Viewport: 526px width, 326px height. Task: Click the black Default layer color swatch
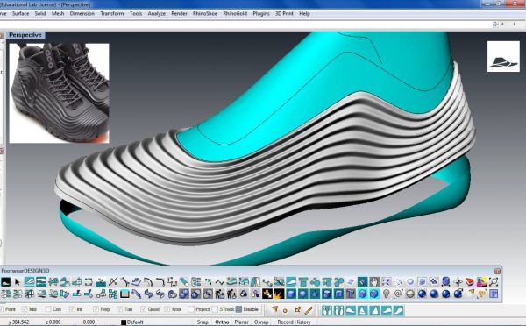124,322
